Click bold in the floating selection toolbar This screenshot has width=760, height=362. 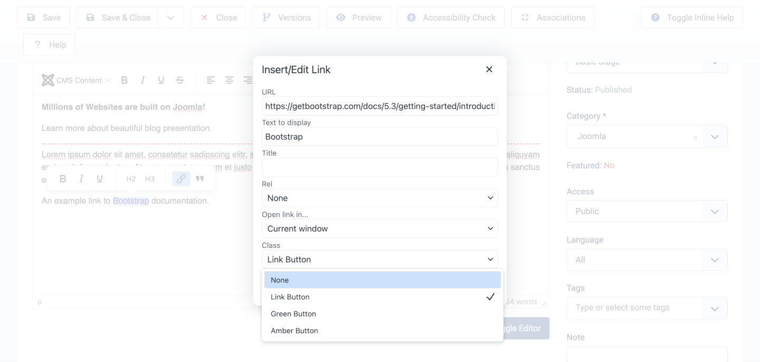[63, 179]
